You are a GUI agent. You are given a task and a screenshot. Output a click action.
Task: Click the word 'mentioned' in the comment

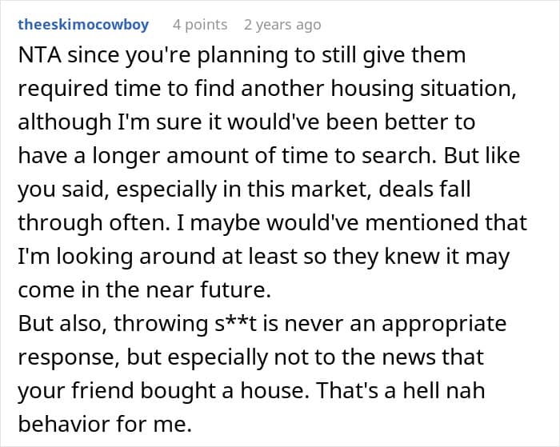pos(422,222)
